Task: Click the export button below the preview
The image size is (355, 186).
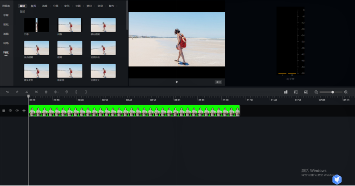Action: pos(218,82)
